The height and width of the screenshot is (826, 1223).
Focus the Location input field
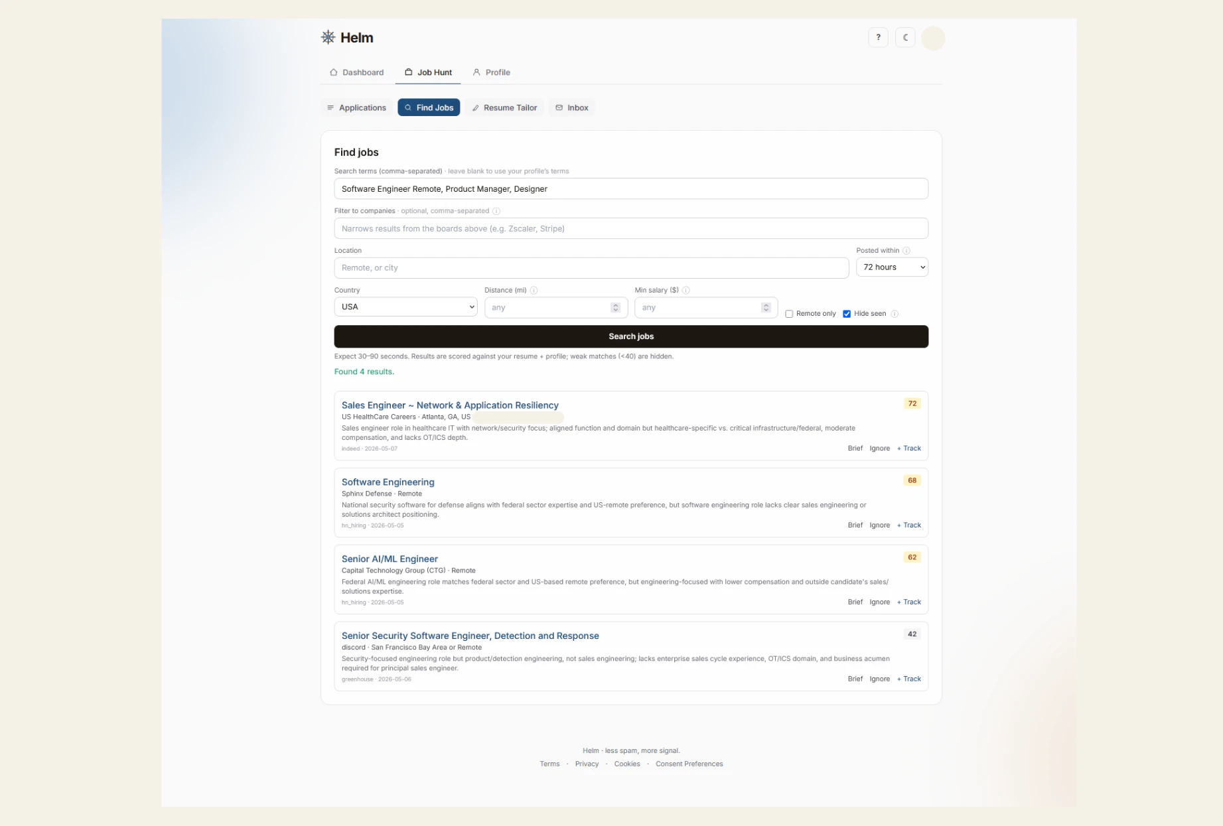[591, 267]
